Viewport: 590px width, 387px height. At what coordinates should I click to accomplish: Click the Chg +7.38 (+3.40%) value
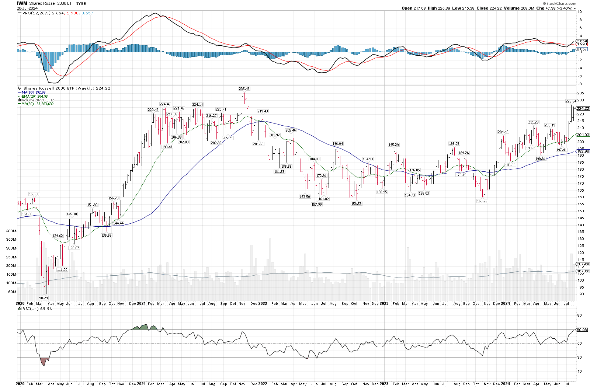(x=554, y=8)
